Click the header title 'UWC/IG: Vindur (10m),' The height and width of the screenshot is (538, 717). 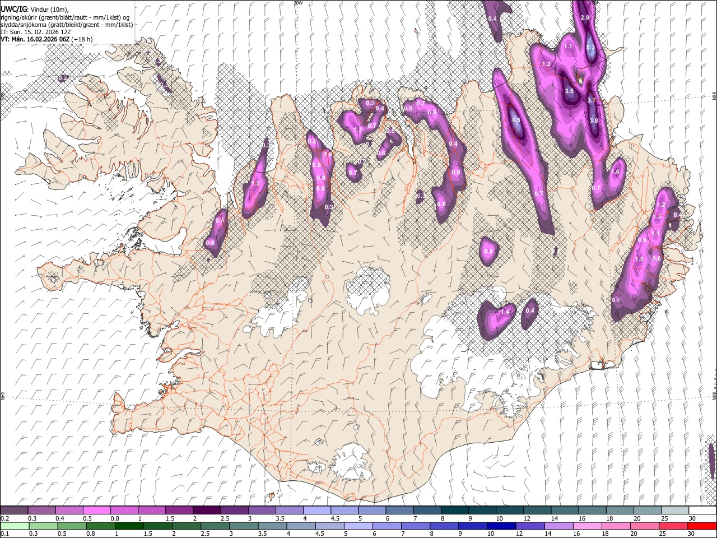[x=34, y=10]
